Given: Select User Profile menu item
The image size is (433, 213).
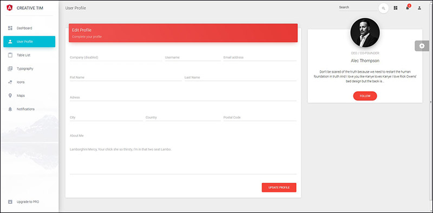Looking at the screenshot, I should tap(29, 42).
